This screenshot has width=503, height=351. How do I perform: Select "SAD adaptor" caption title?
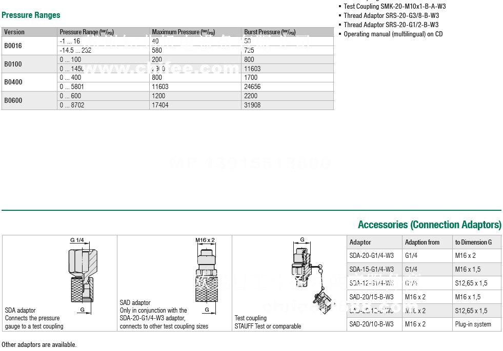click(135, 302)
